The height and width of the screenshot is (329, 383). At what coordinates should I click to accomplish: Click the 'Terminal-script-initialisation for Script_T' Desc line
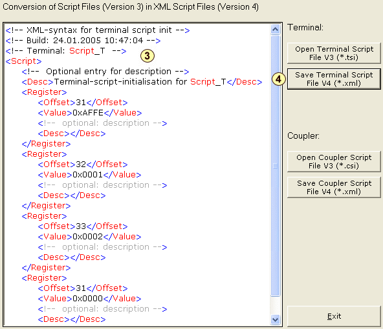(x=142, y=82)
